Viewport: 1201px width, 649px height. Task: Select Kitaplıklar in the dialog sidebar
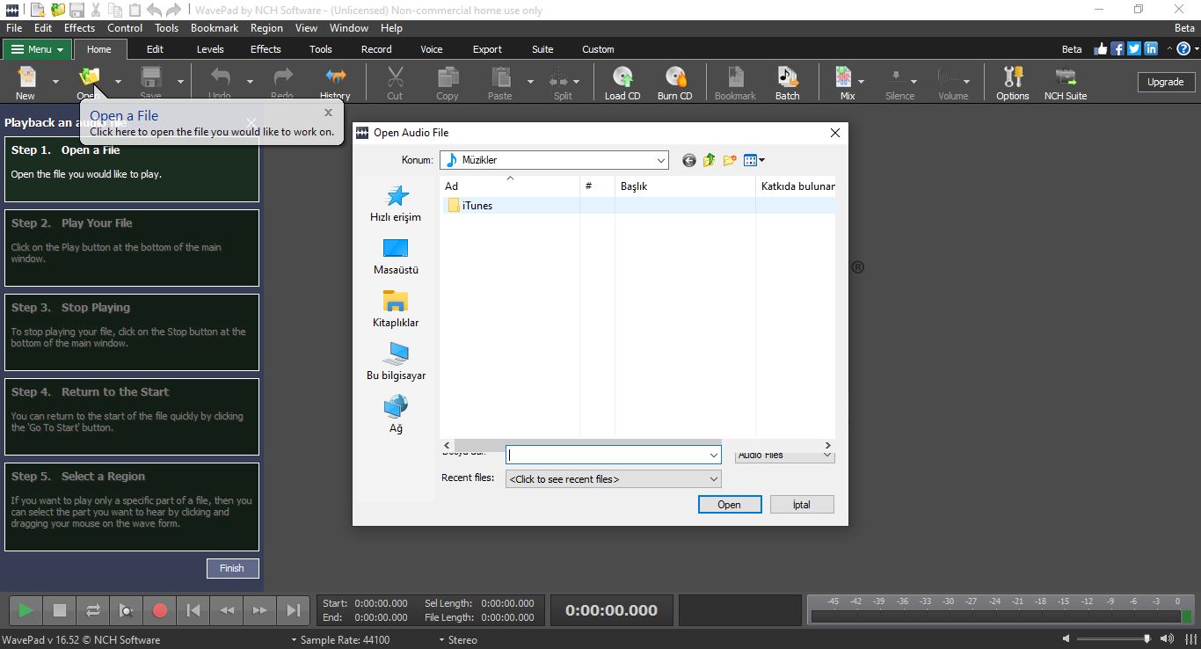click(396, 309)
